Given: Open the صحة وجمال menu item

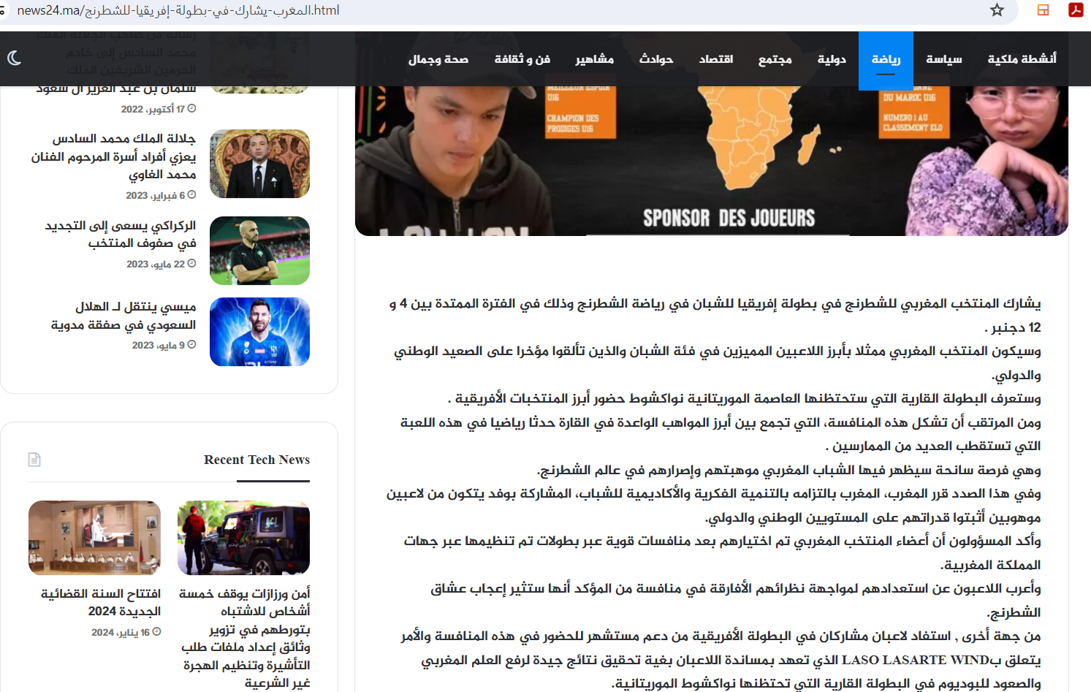Looking at the screenshot, I should point(438,59).
